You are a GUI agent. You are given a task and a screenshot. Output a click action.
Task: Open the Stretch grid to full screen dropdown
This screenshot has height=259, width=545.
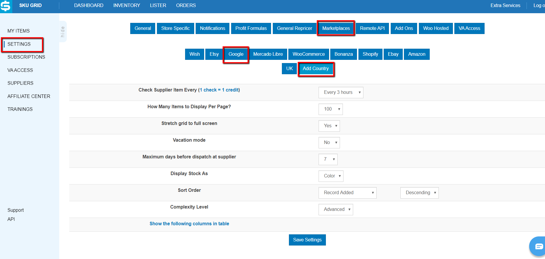[329, 126]
